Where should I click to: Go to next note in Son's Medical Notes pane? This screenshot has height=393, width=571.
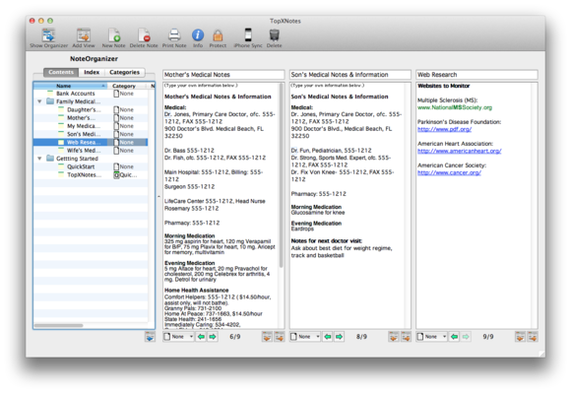[x=339, y=337]
